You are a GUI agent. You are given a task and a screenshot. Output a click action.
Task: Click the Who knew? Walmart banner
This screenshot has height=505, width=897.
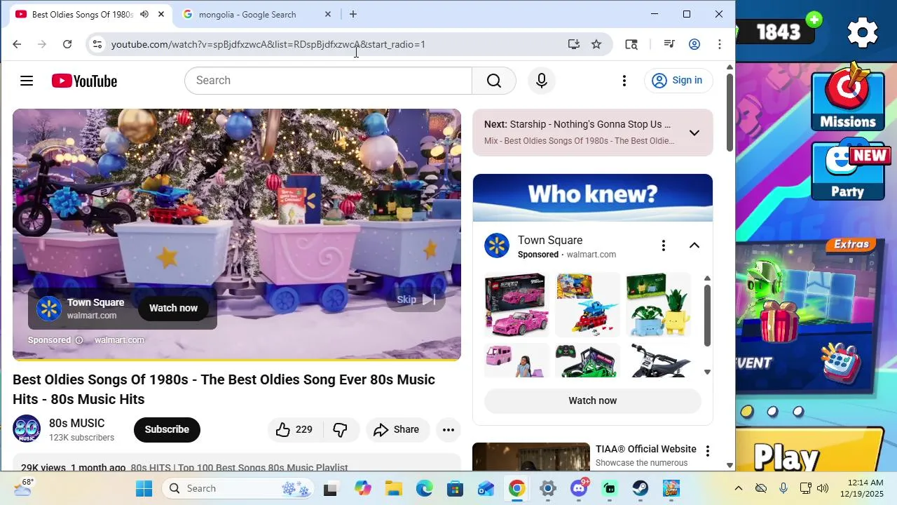593,198
